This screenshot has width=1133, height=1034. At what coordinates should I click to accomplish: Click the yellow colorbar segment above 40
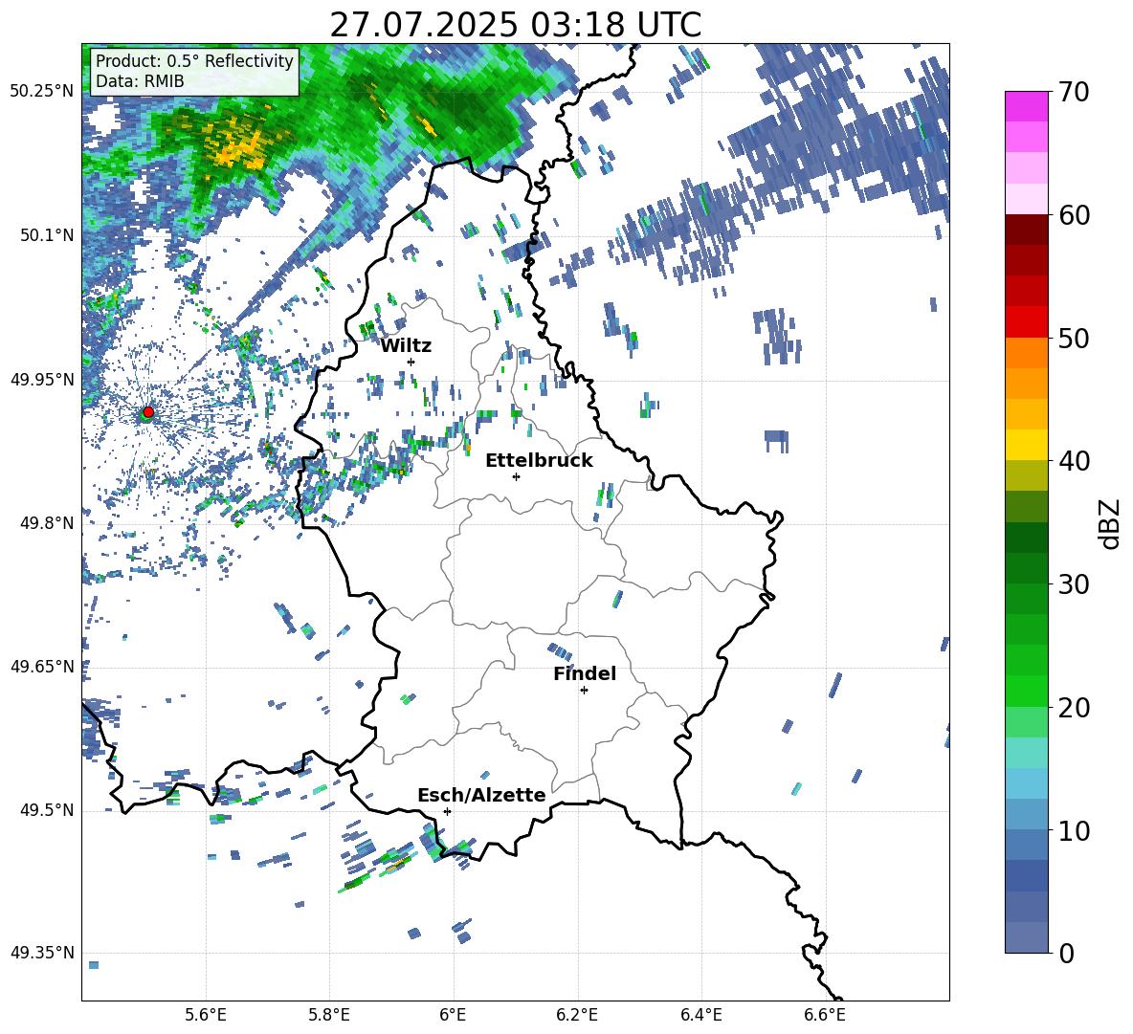click(1026, 445)
